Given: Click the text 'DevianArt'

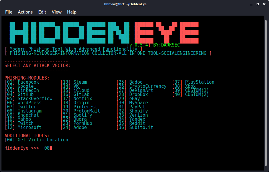Looking at the screenshot, I should (x=141, y=90).
